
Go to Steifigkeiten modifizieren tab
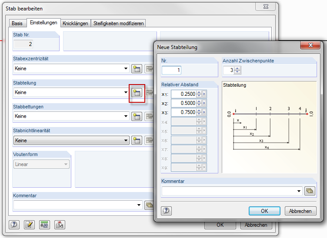[x=118, y=23]
